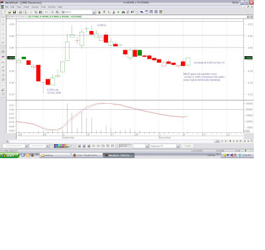Click the binoculars search icon in the toolbar
This screenshot has width=265, height=250.
click(x=123, y=12)
